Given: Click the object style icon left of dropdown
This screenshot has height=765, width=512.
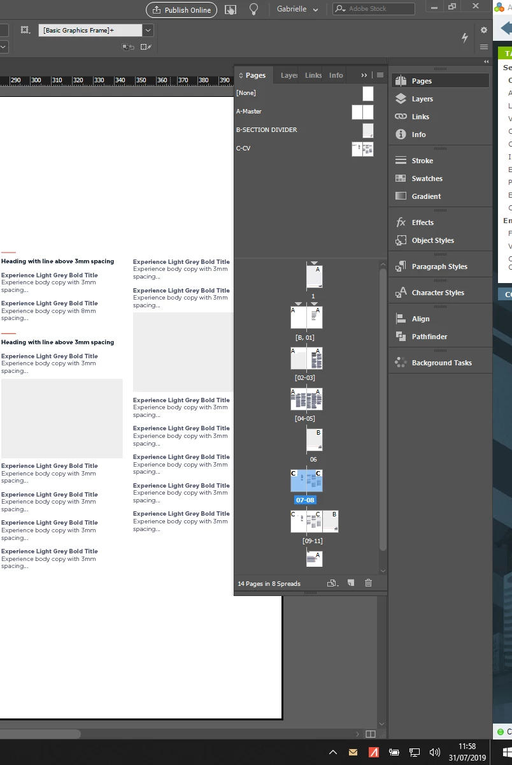Looking at the screenshot, I should click(x=25, y=30).
